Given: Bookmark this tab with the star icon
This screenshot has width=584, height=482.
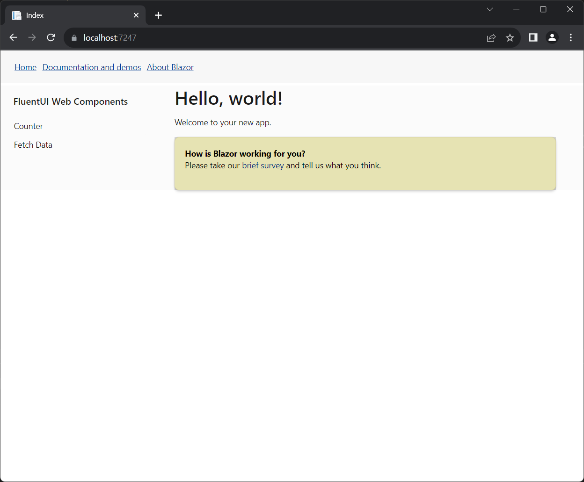Looking at the screenshot, I should coord(510,38).
